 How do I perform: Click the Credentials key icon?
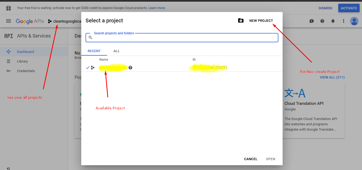tap(9, 71)
